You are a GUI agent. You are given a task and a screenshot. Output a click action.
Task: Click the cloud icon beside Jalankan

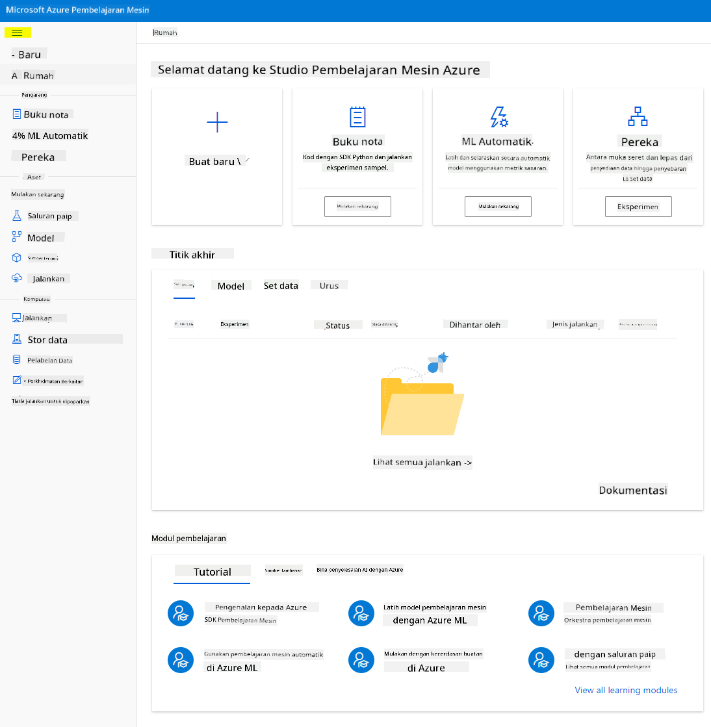[x=17, y=278]
